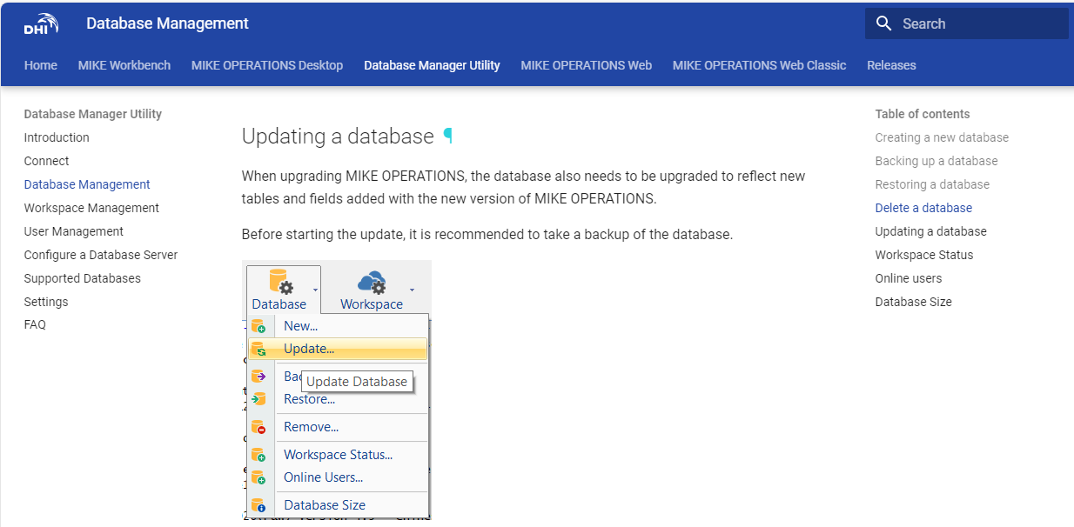
Task: Click the Workspace cloud gear icon
Action: click(372, 282)
